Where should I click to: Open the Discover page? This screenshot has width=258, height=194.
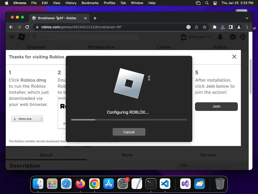point(36,47)
